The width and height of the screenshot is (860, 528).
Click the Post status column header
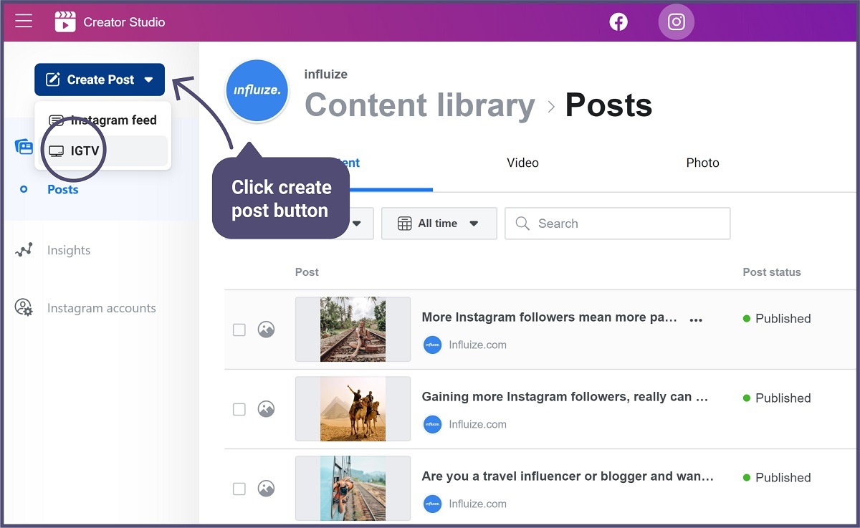coord(772,272)
